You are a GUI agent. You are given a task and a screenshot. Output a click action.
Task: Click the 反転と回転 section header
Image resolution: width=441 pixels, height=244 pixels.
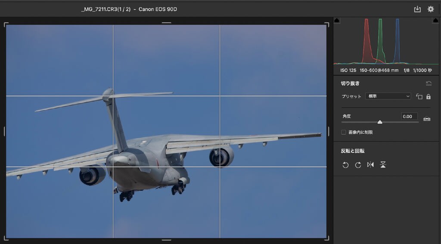click(353, 151)
